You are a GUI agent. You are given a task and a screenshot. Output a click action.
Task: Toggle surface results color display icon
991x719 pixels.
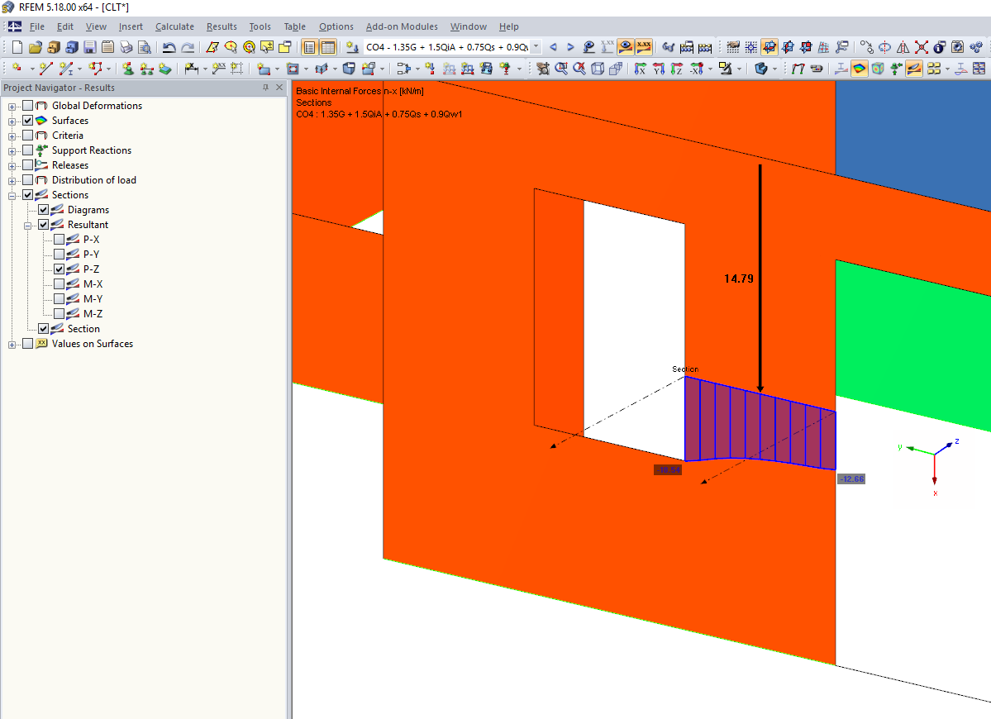click(x=860, y=69)
